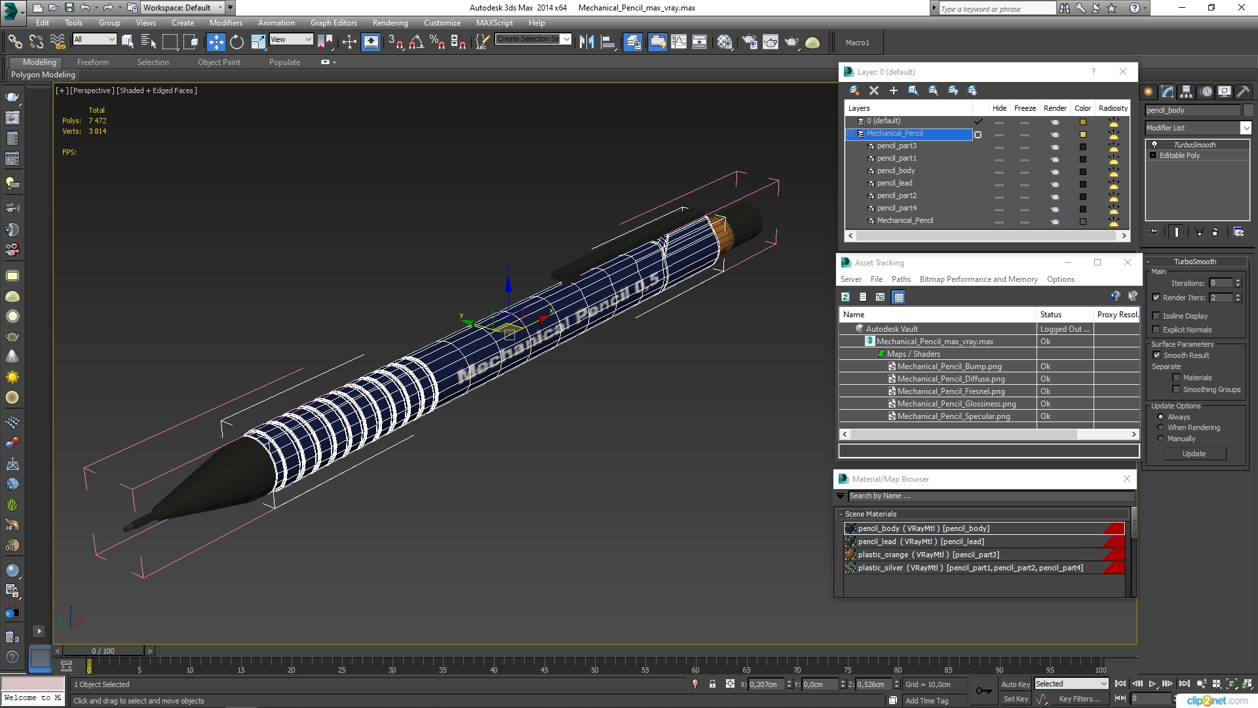Viewport: 1258px width, 708px height.
Task: Click the TurboSmooth Update button
Action: 1194,454
